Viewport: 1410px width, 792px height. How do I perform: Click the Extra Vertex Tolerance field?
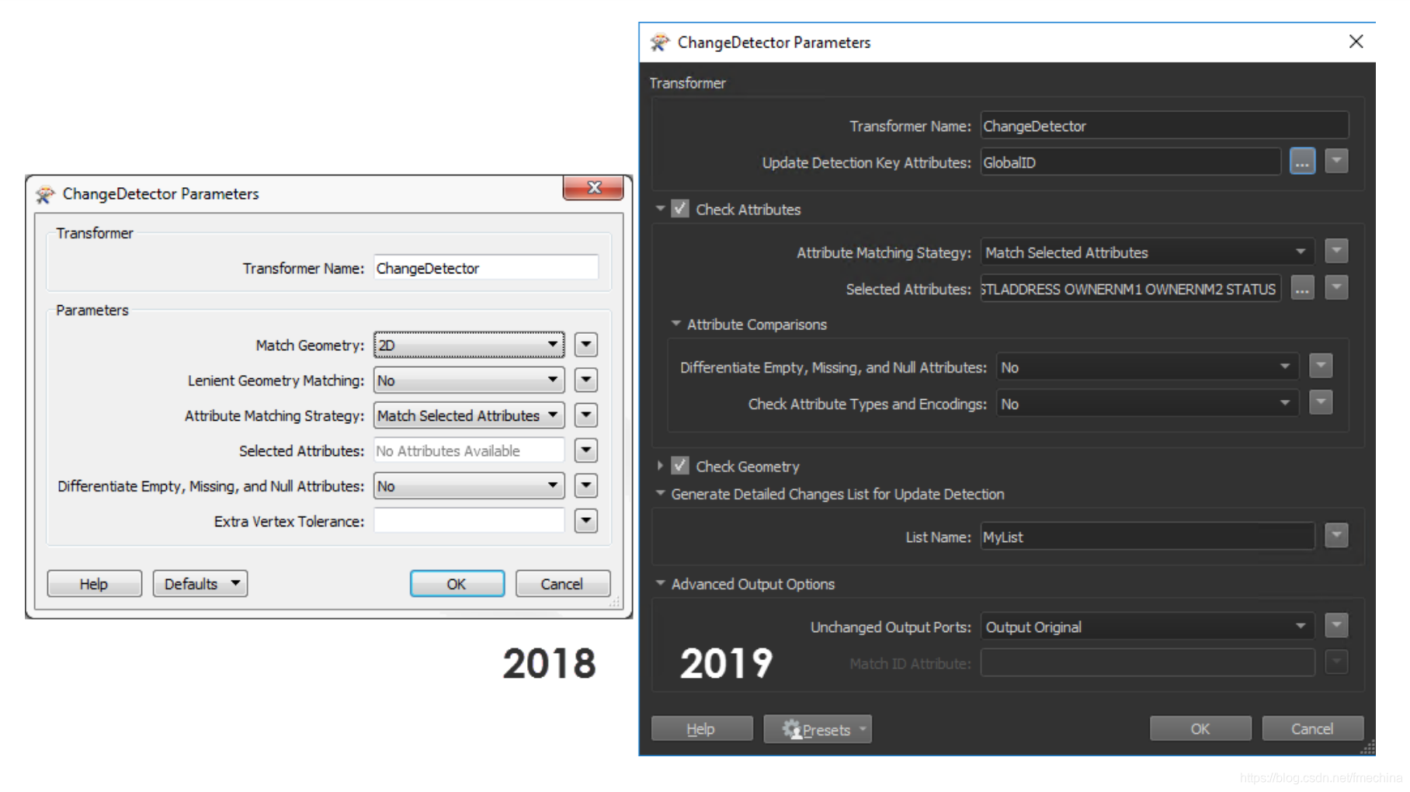coord(469,521)
